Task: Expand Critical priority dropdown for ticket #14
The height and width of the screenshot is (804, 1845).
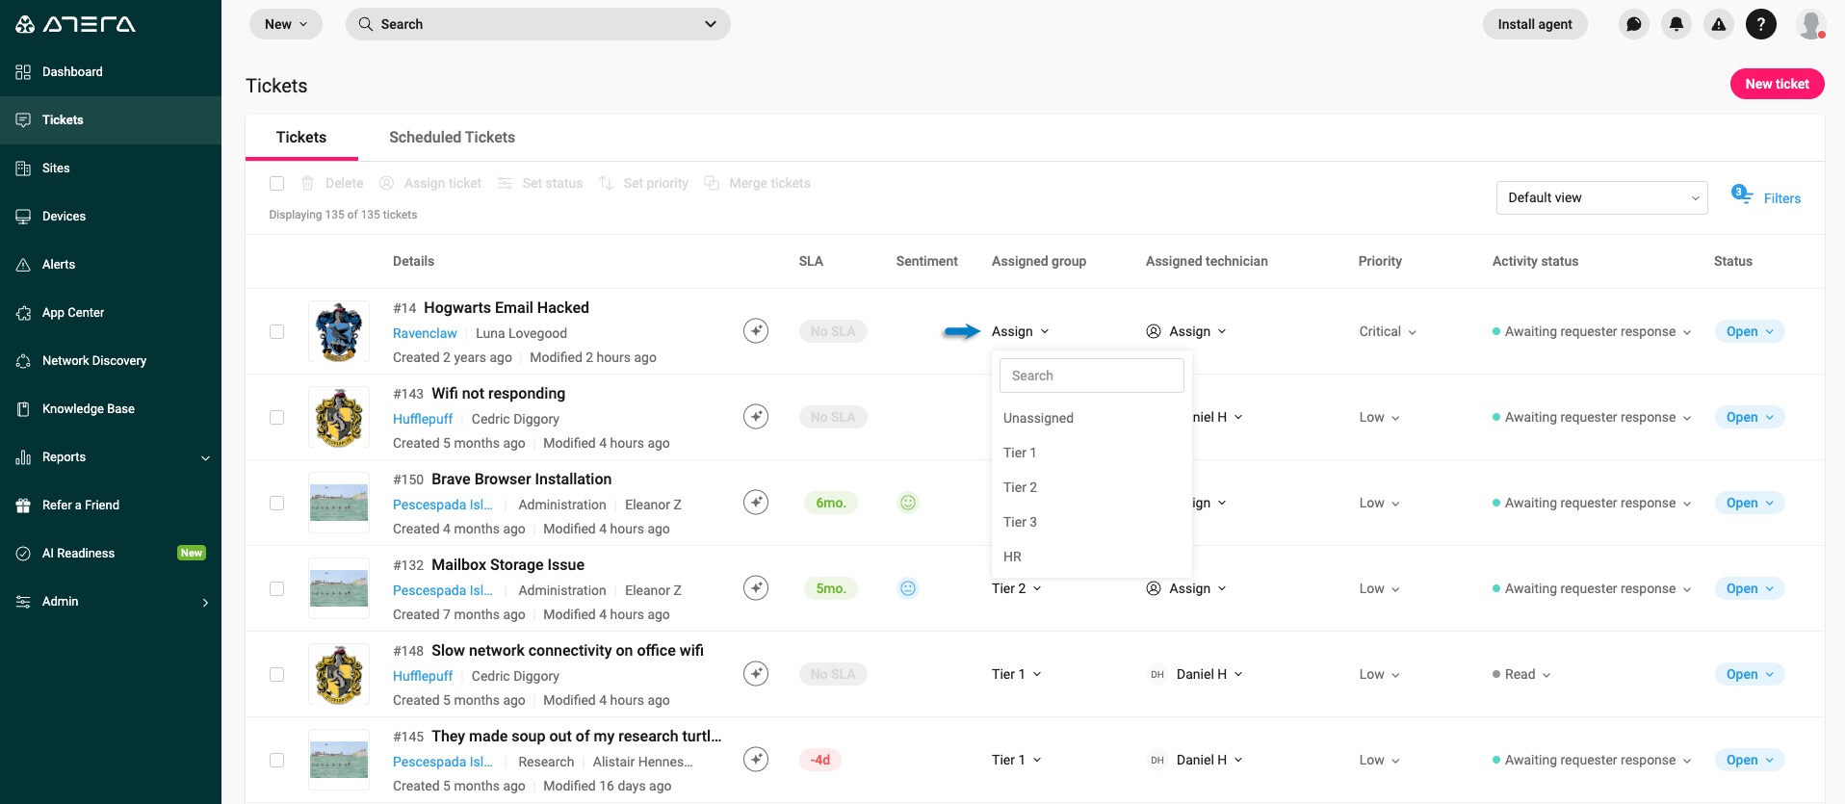Action: pyautogui.click(x=1388, y=331)
